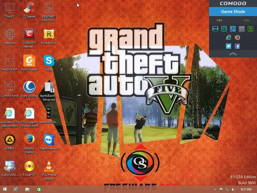Open the Windows Start button
The width and height of the screenshot is (257, 193).
[x=5, y=189]
